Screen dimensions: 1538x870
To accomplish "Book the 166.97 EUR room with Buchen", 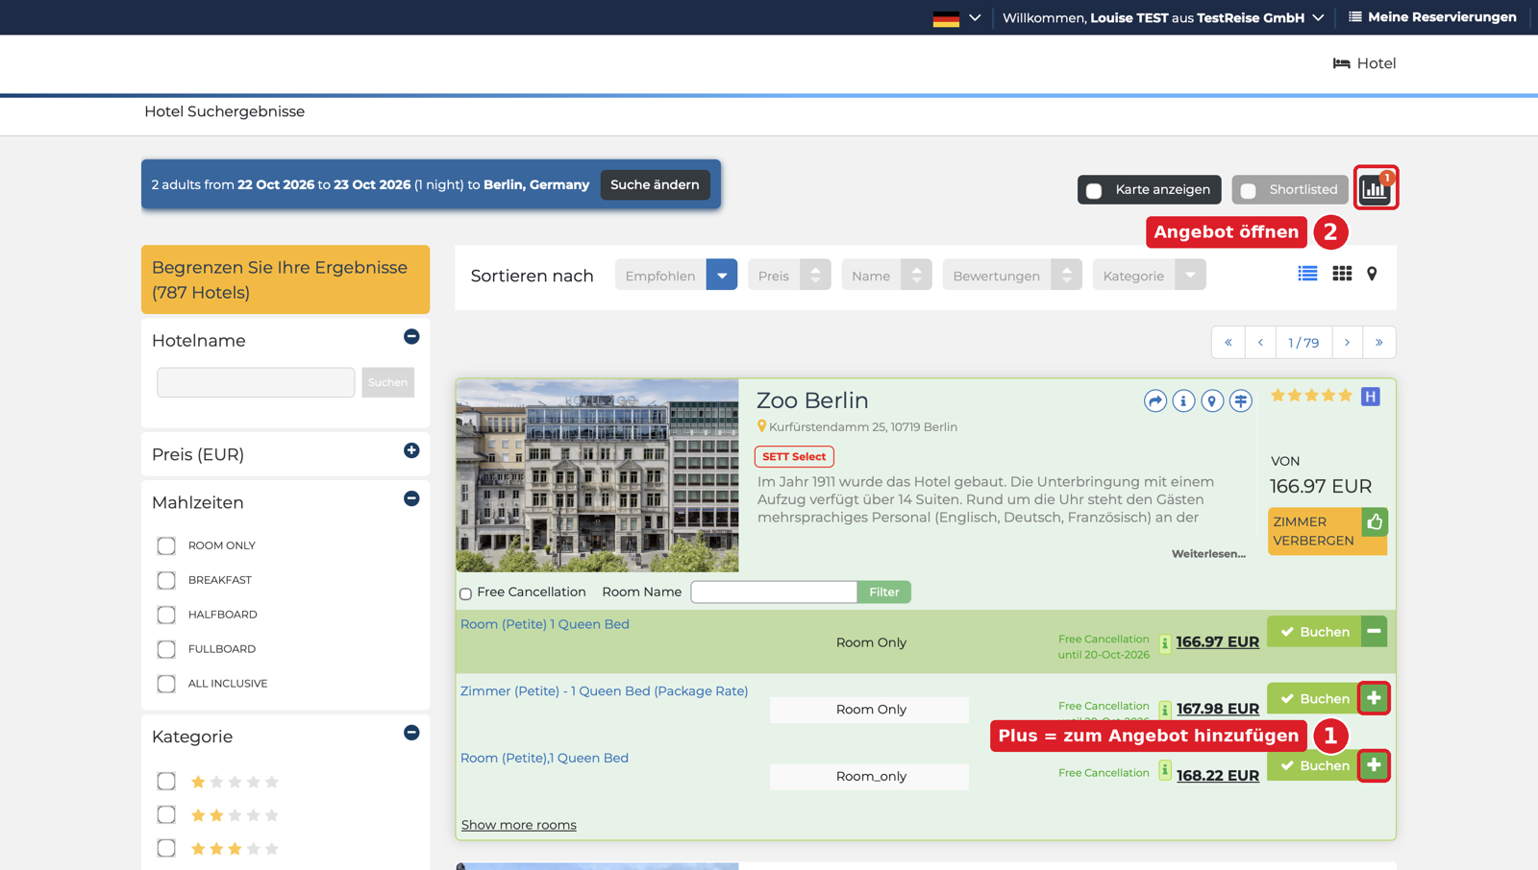I will coord(1314,632).
